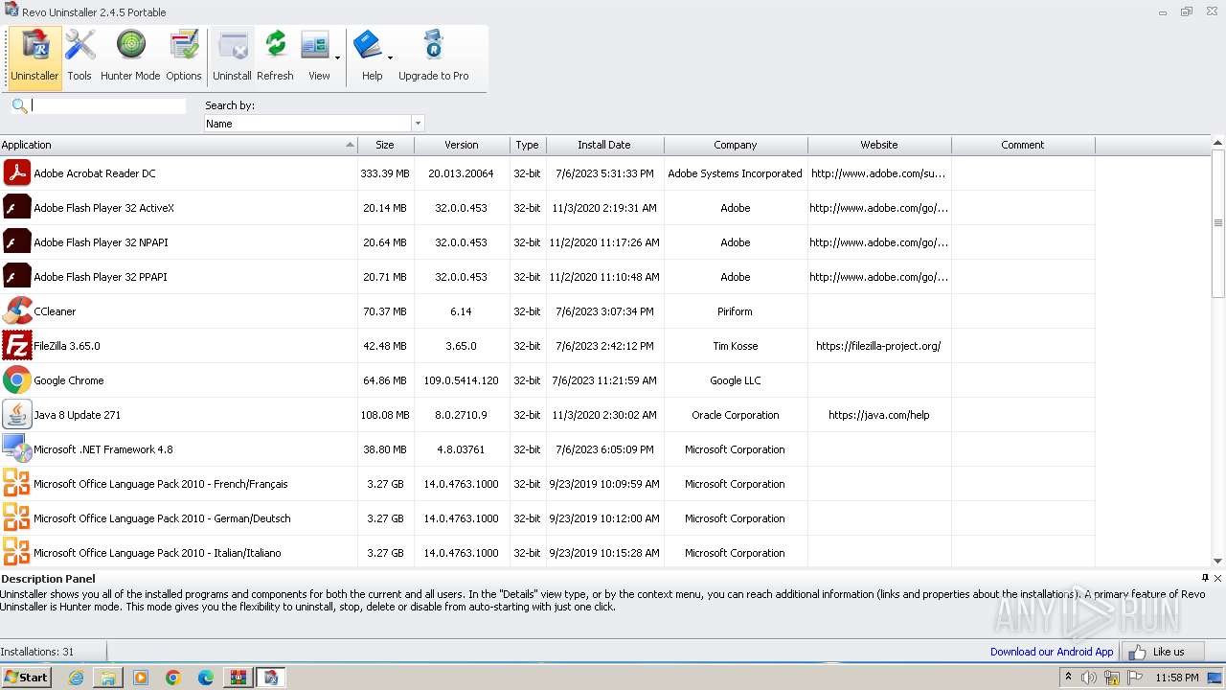Sort by Website column header
The image size is (1226, 690).
pos(879,145)
